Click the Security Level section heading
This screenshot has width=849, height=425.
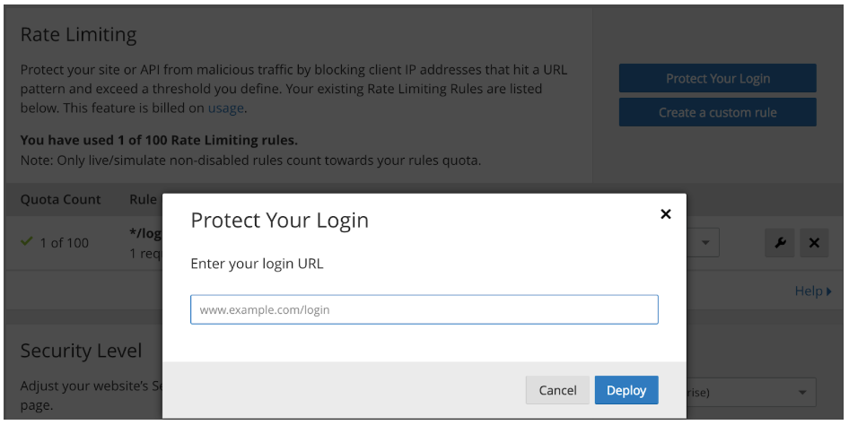(x=81, y=351)
